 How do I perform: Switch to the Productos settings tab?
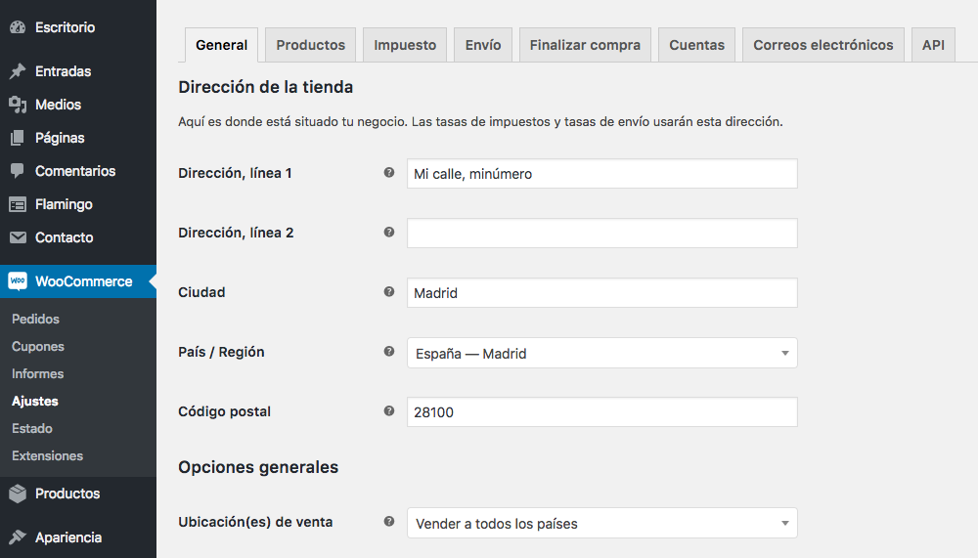(310, 45)
